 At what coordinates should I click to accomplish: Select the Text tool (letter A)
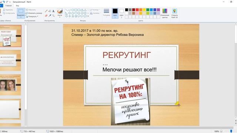53,11
